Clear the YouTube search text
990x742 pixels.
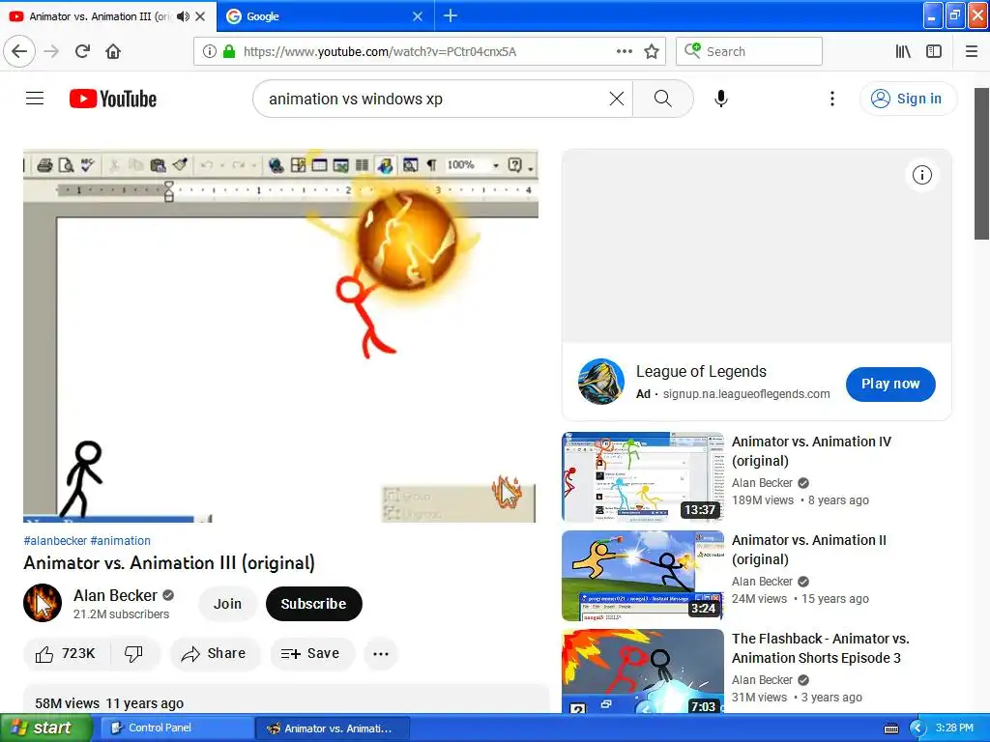pyautogui.click(x=617, y=99)
